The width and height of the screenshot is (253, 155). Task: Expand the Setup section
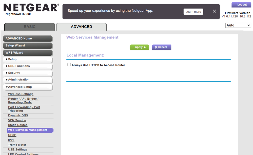click(28, 59)
